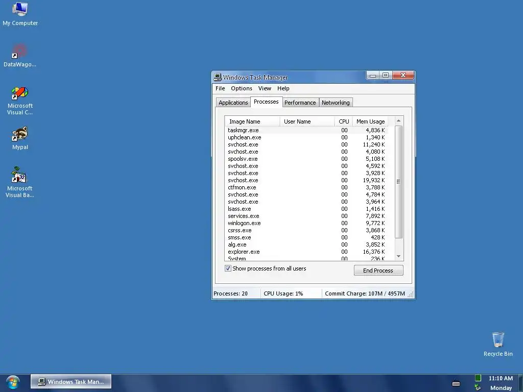This screenshot has height=392, width=523.
Task: Click the End Process button
Action: (x=378, y=271)
